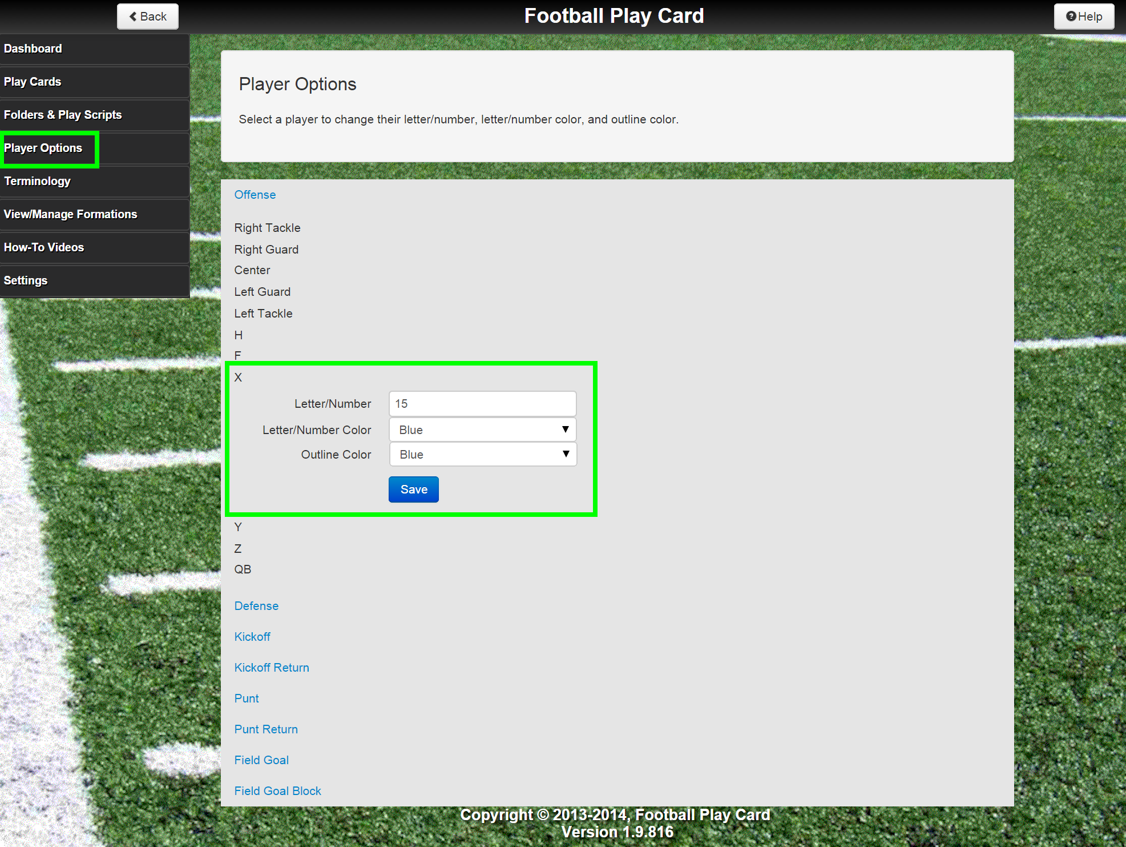Select Player Options in the sidebar
The image size is (1126, 847).
pyautogui.click(x=95, y=148)
